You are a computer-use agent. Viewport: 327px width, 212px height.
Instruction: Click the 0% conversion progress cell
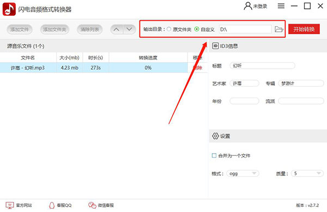coord(148,68)
